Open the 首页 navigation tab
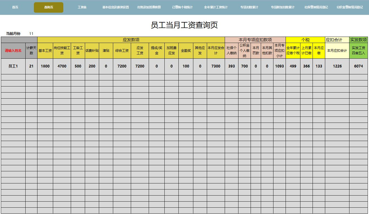This screenshot has height=214, width=369. click(x=15, y=7)
